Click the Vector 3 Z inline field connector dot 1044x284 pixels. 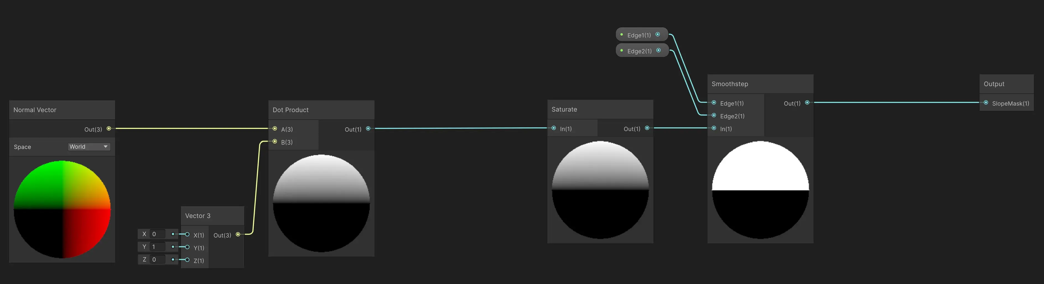click(x=173, y=260)
